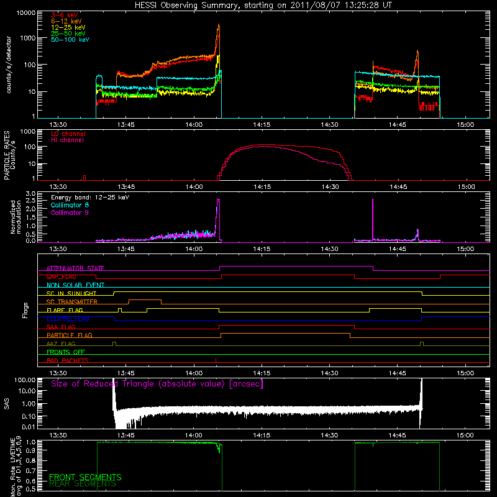497x497 pixels.
Task: Click the 'SC_TRANSMITTER' flag label
Action: pyautogui.click(x=72, y=302)
